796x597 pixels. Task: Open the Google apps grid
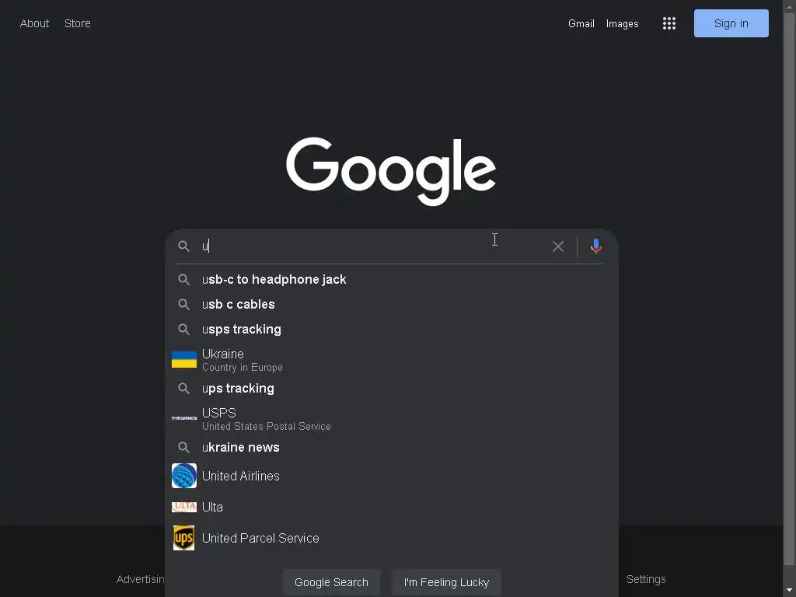[669, 23]
